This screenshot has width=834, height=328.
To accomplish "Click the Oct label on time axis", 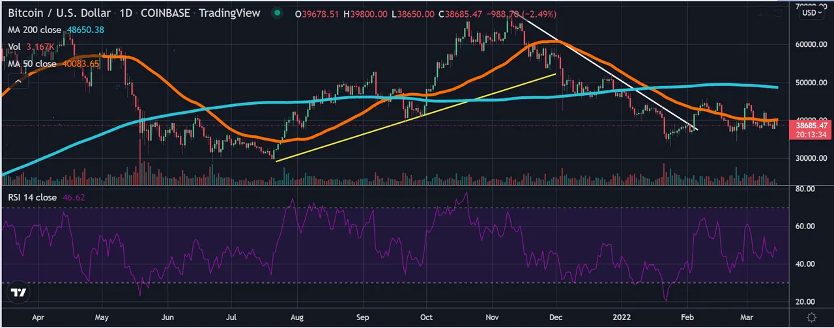I will click(x=426, y=318).
